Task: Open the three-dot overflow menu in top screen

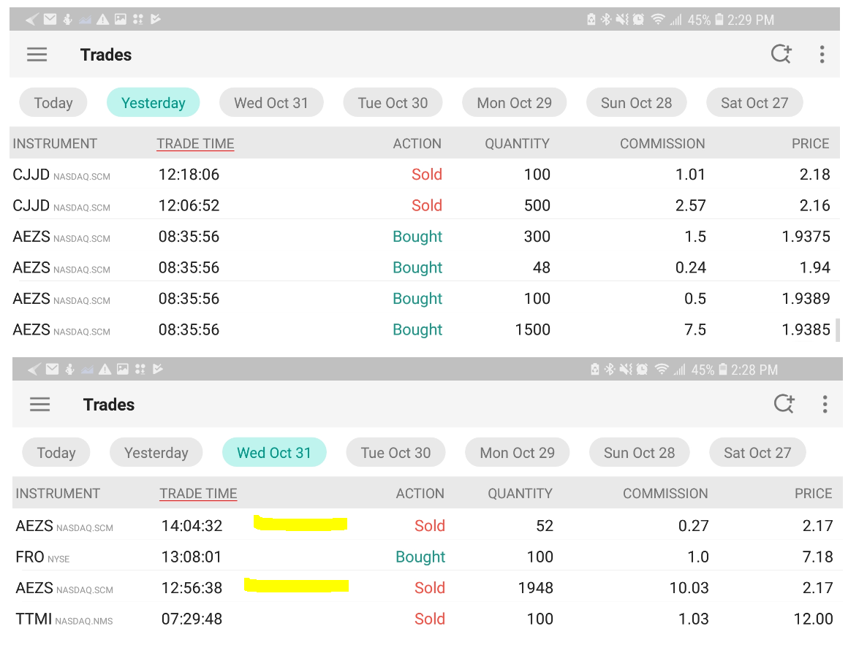Action: [x=822, y=54]
